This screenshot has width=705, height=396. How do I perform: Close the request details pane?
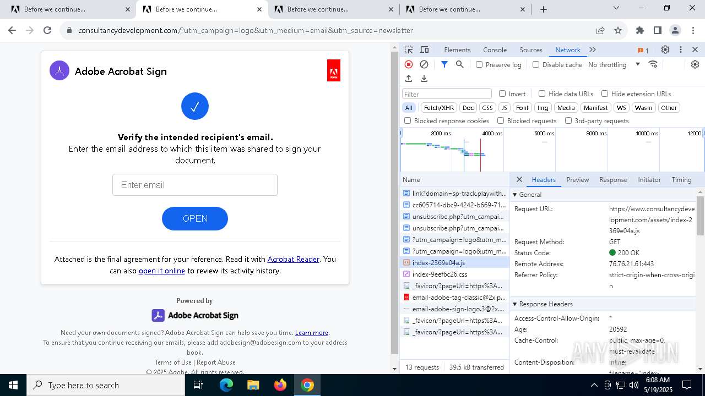tap(519, 179)
